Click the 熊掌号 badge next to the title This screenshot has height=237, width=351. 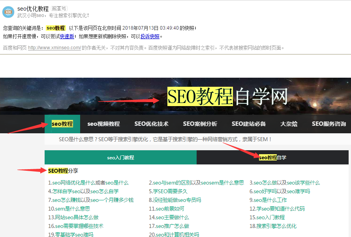(59, 8)
